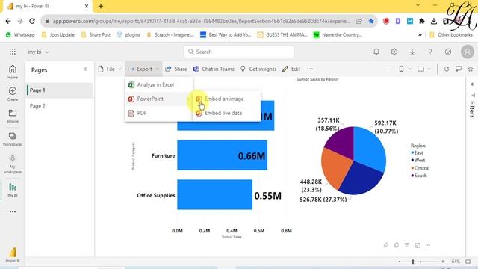Add report to favorites star

pos(471,69)
